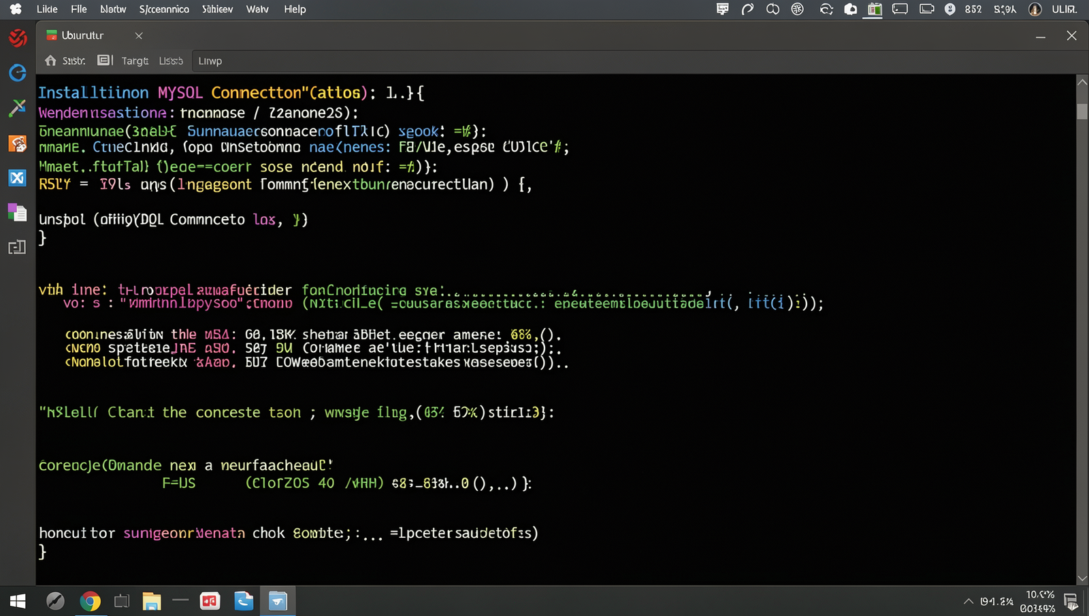Screen dimensions: 1089x616
Task: Click the text "Installtiinon MYSOL Connectton"
Action: point(169,92)
